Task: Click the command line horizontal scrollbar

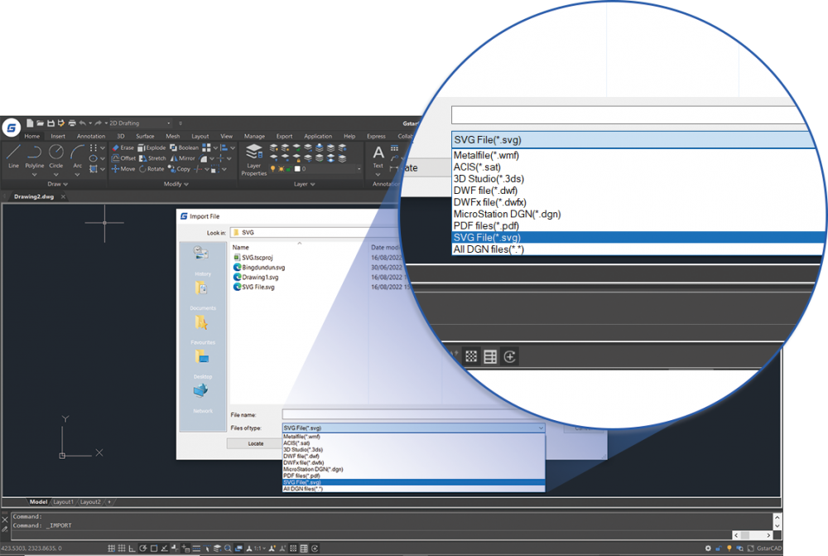Action: pos(753,535)
